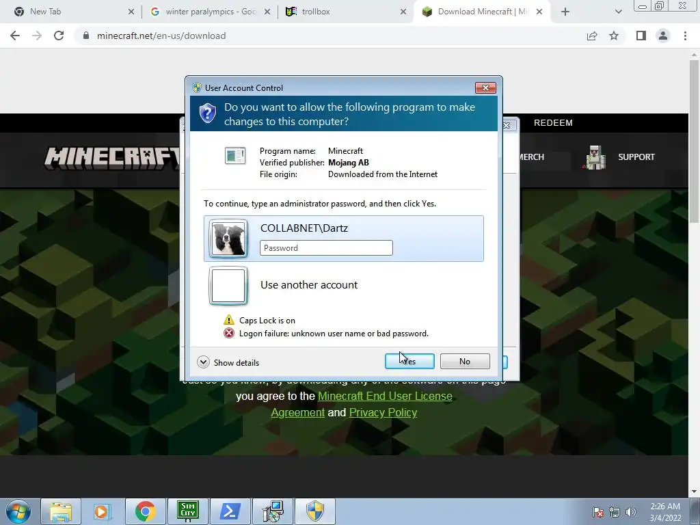
Task: Open a new browser tab with plus
Action: pyautogui.click(x=565, y=12)
